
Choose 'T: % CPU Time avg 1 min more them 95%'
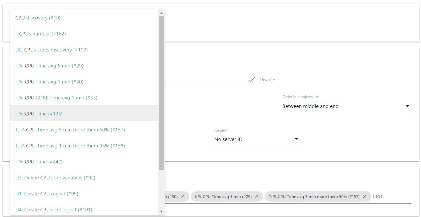coord(70,146)
